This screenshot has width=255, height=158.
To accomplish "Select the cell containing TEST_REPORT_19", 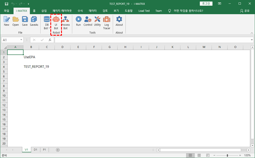I will [31, 67].
